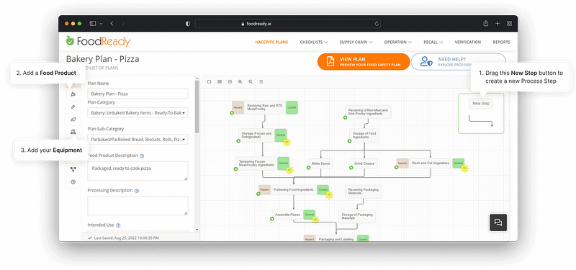The image size is (576, 270).
Task: Open the REPORTS page
Action: [x=501, y=42]
